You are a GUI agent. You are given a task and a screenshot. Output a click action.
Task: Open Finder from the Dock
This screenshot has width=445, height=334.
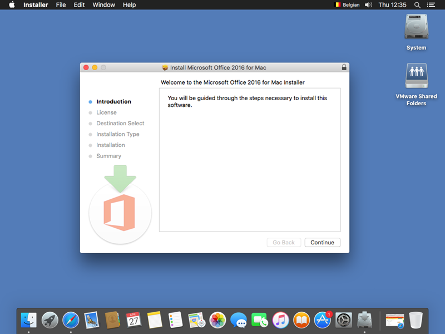29,320
